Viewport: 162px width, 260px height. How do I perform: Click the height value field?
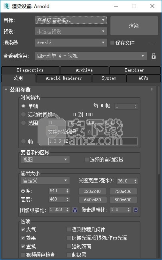[x=57, y=199]
